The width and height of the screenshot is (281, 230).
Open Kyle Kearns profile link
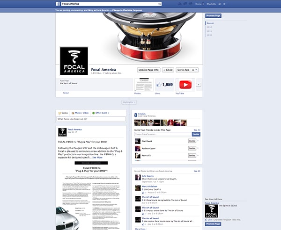click(148, 176)
